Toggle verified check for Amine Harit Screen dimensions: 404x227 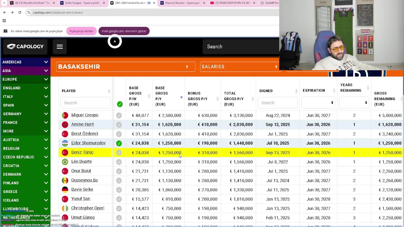(x=119, y=125)
